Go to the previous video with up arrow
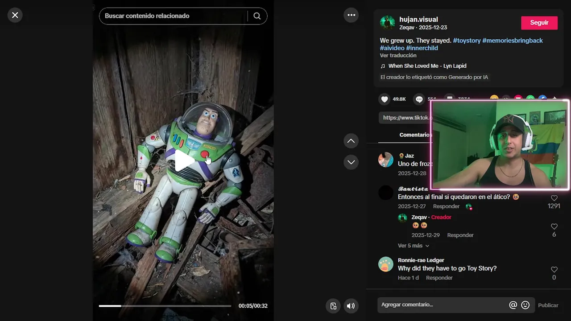 click(351, 141)
